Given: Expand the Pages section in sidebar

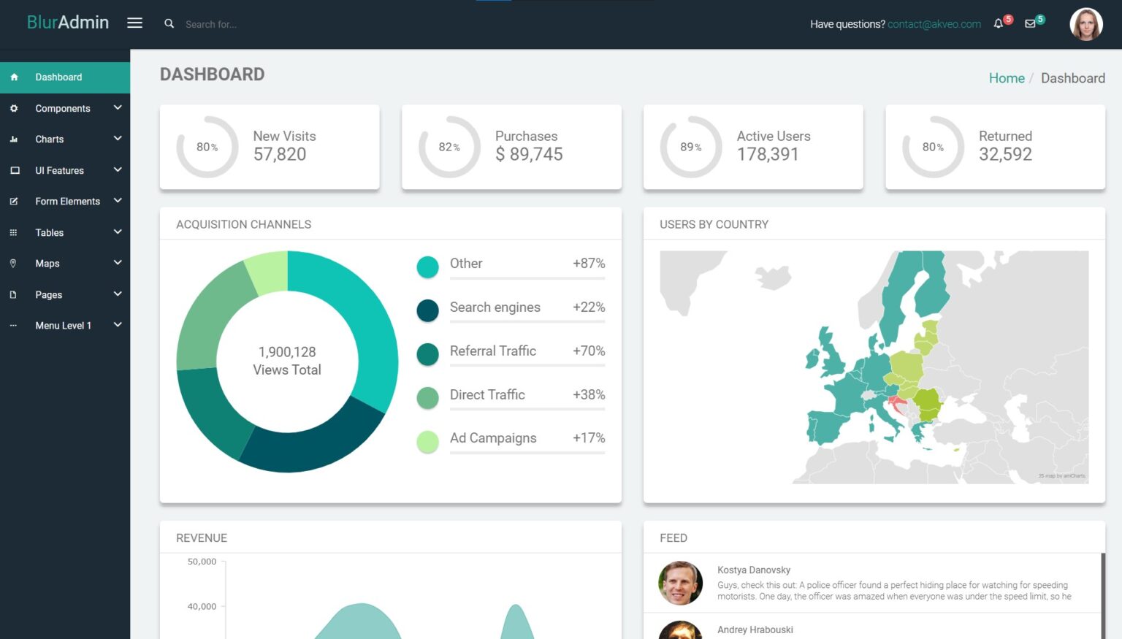Looking at the screenshot, I should 48,294.
